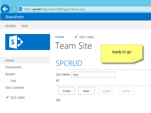Click the OK status message text
151x113 pixels.
click(58, 100)
